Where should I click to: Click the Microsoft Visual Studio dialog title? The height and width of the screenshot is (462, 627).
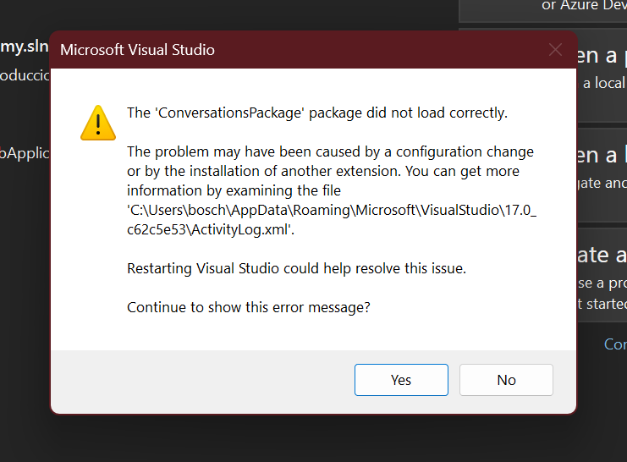coord(137,50)
